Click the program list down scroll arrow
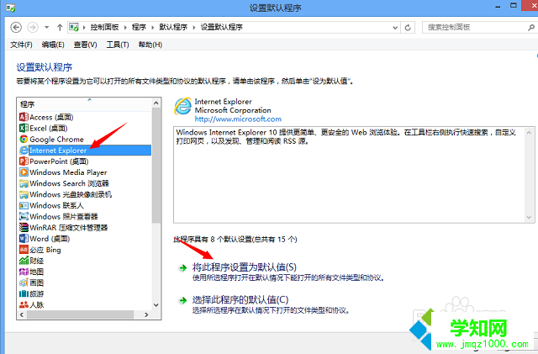538x354 pixels. point(156,305)
